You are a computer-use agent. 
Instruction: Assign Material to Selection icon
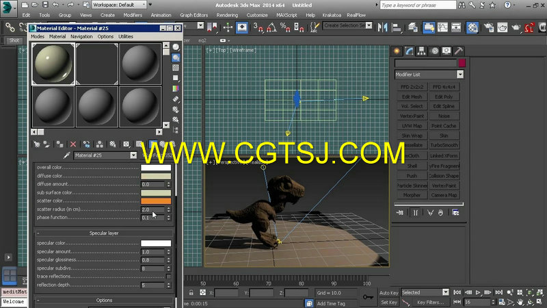pos(59,144)
